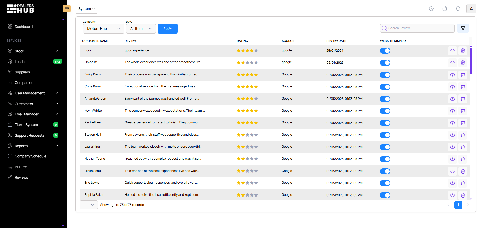Open Reviews in the sidebar

point(21,177)
